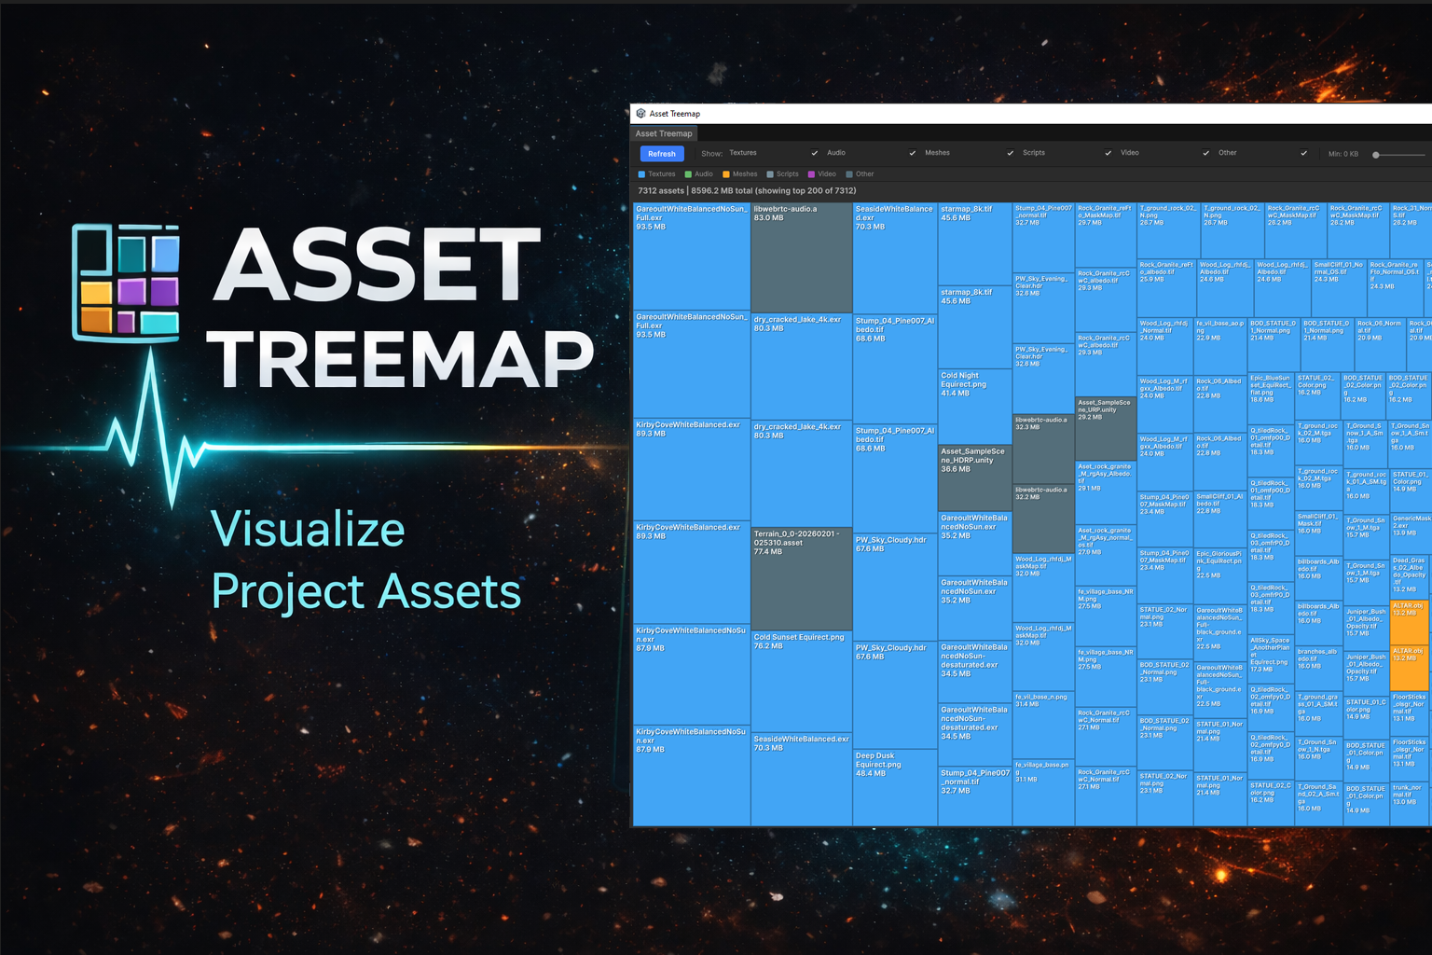Click the green Audio legend swatch
Viewport: 1432px width, 955px height.
tap(688, 173)
